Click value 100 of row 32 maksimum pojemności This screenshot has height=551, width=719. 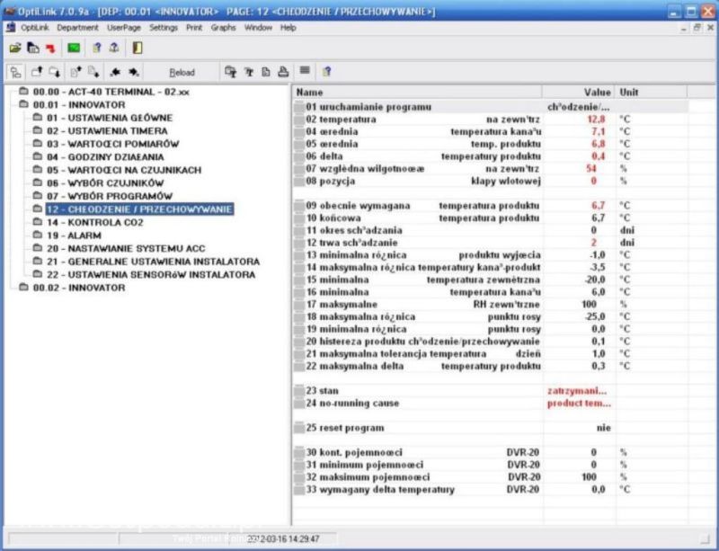tap(590, 477)
